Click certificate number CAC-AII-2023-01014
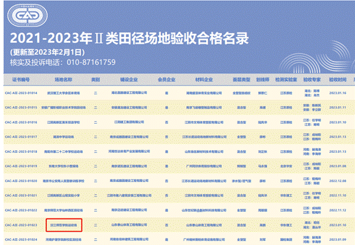This screenshot has height=245, width=355. pyautogui.click(x=21, y=93)
